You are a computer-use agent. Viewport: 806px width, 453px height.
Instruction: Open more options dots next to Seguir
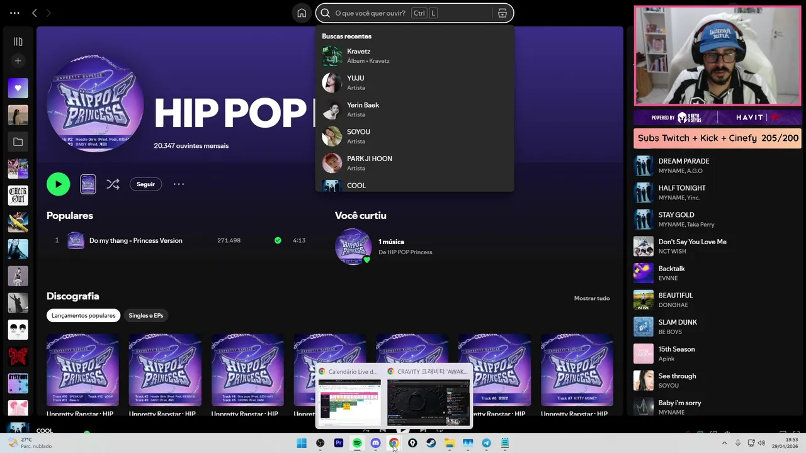pyautogui.click(x=179, y=184)
